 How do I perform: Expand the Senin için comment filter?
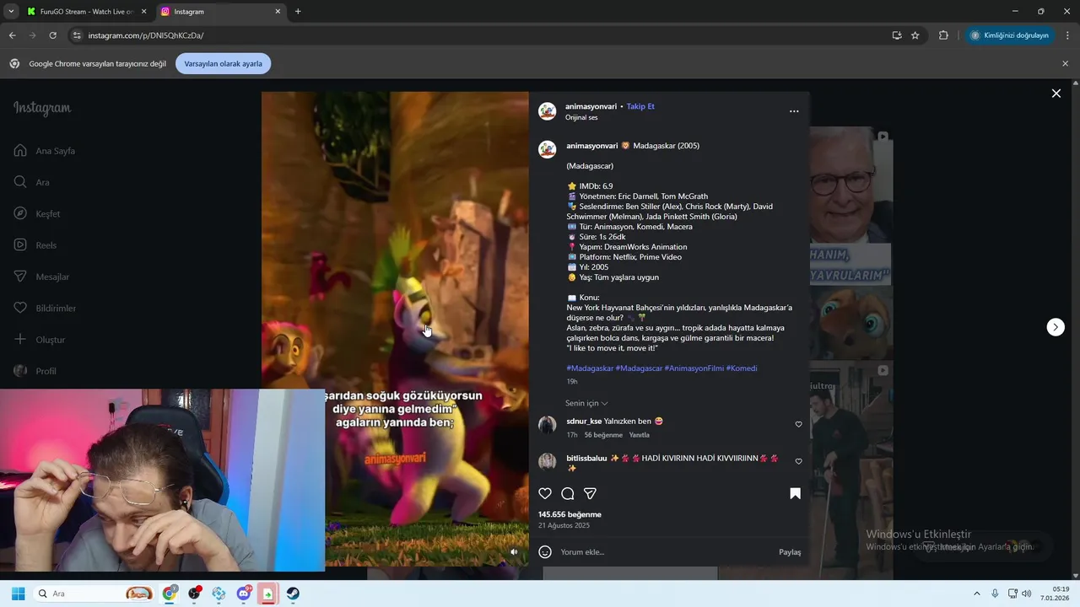586,403
